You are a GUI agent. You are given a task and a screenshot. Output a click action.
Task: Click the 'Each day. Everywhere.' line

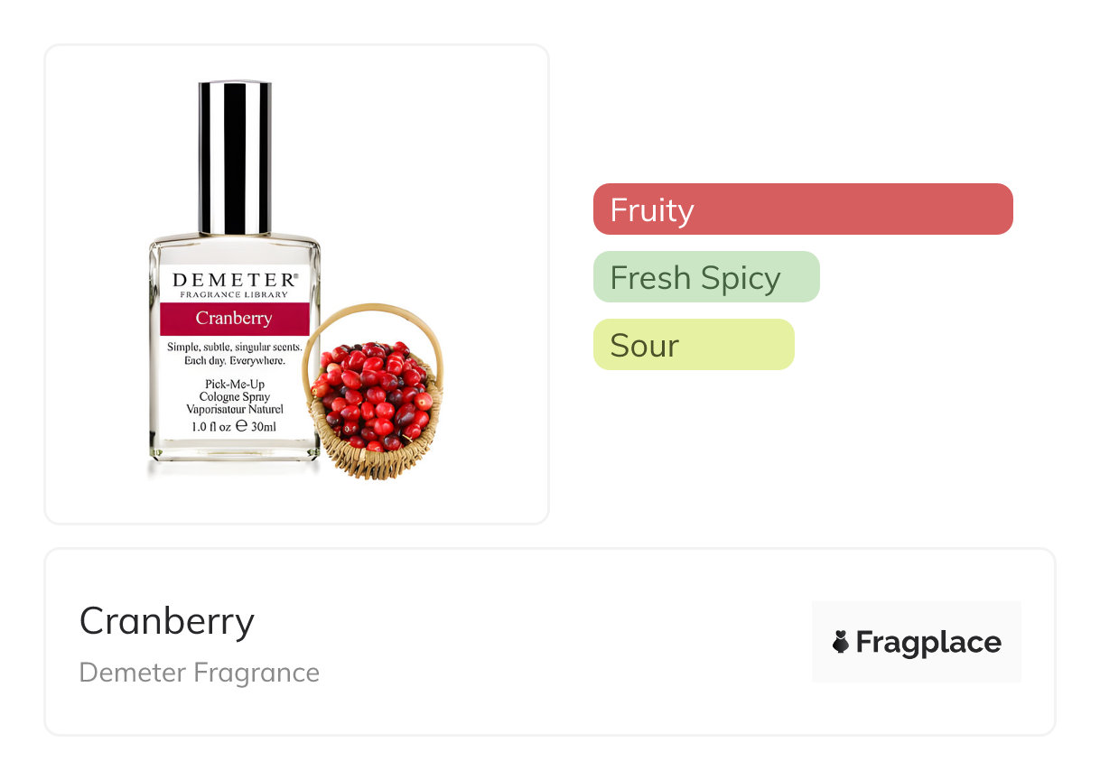[234, 361]
